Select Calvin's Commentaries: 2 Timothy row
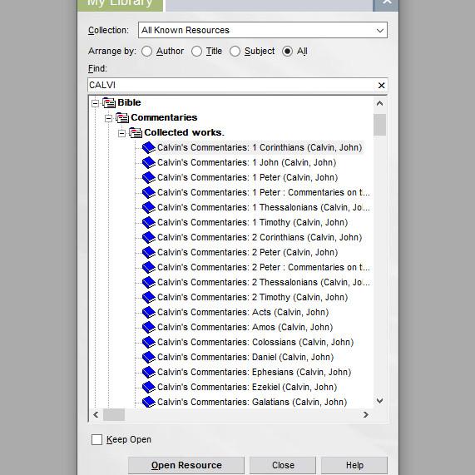 tap(252, 297)
